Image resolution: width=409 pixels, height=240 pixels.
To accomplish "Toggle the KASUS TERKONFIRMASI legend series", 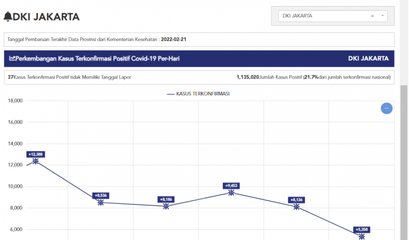I will (x=199, y=94).
